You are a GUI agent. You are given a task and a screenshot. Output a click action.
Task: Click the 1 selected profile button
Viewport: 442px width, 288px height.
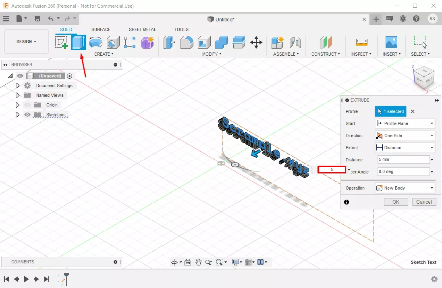click(x=391, y=111)
